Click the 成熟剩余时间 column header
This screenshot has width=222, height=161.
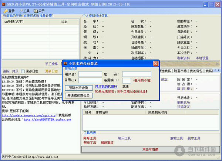(x=165, y=112)
